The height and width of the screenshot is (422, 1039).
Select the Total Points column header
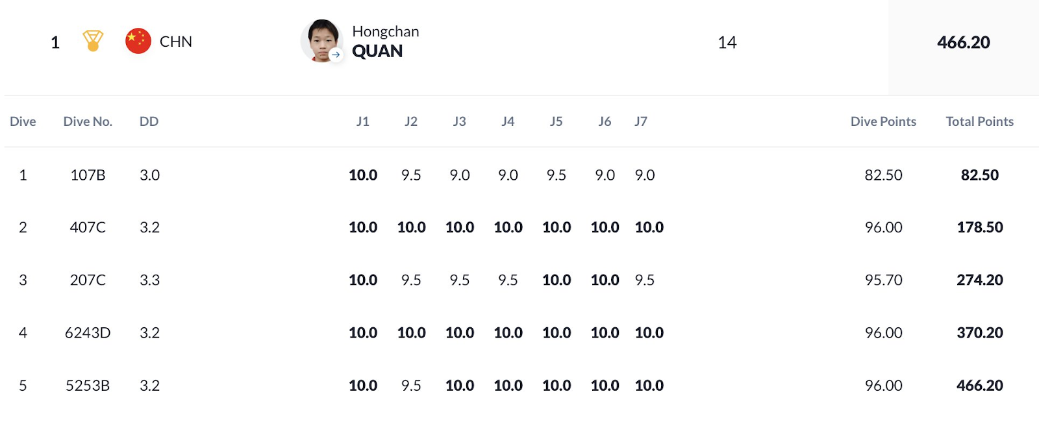979,121
